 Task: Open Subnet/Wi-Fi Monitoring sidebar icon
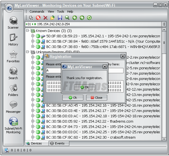click(x=13, y=121)
